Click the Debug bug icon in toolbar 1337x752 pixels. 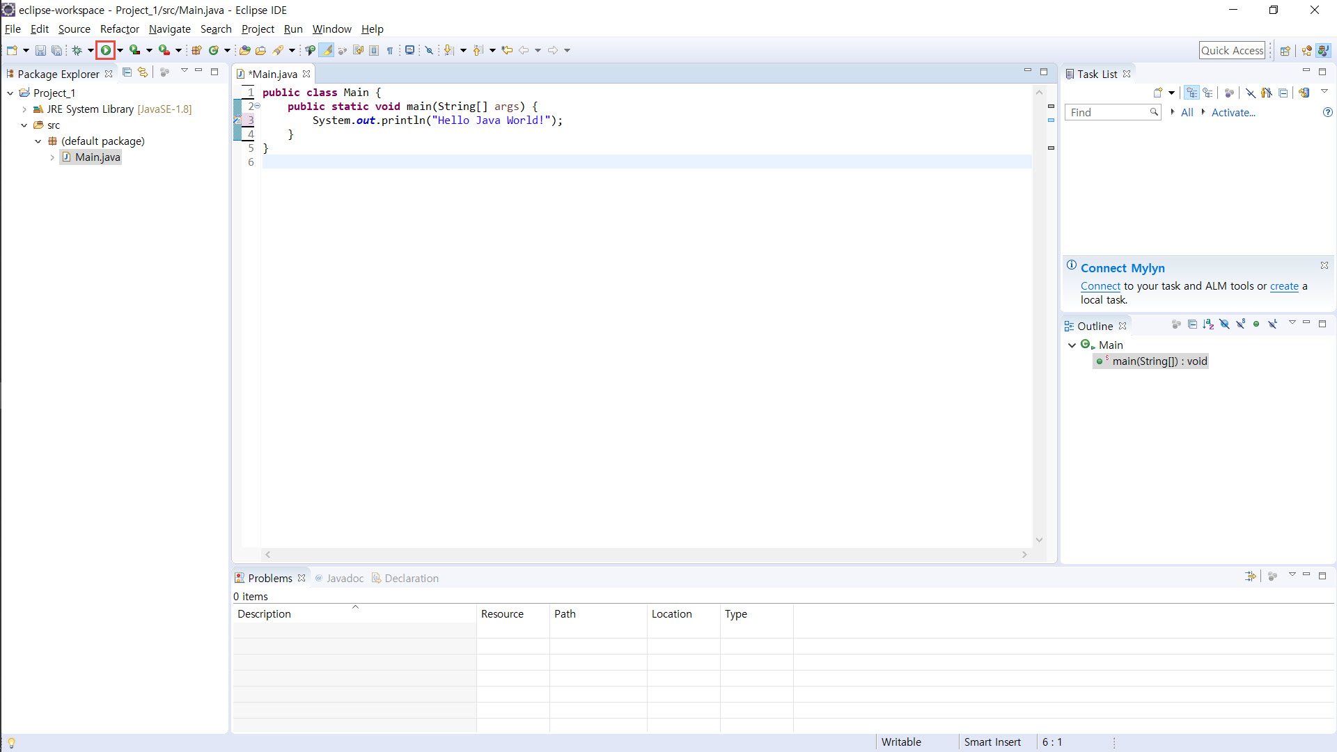[x=77, y=50]
